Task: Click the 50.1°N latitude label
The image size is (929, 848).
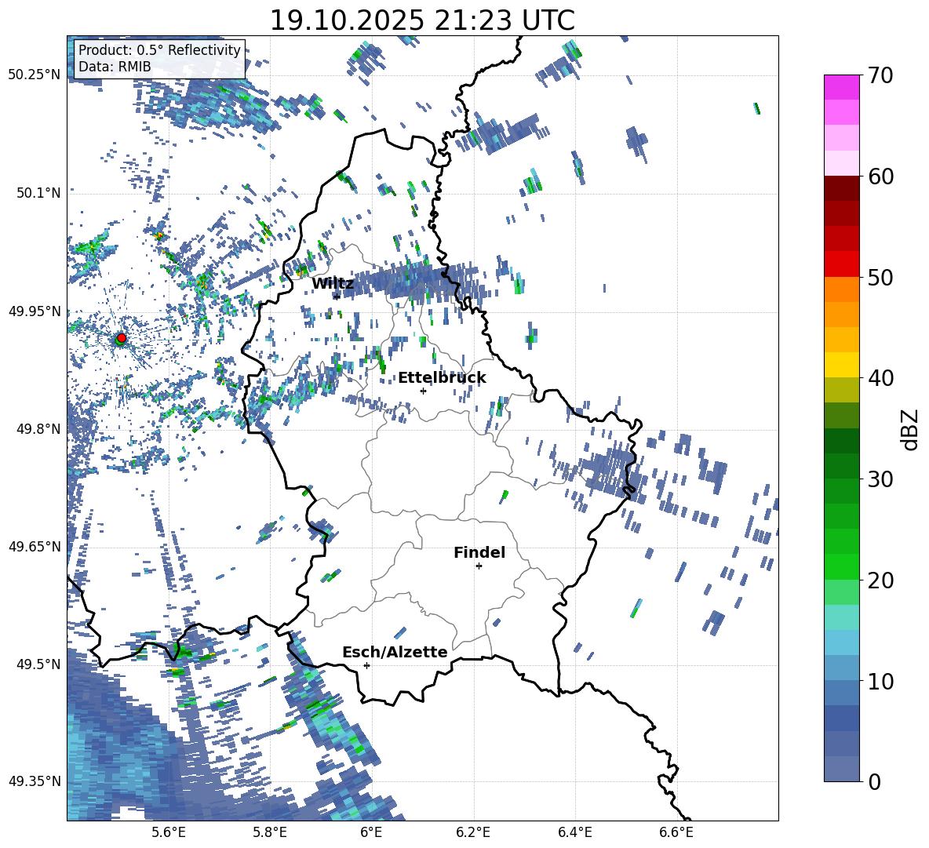Action: (38, 193)
